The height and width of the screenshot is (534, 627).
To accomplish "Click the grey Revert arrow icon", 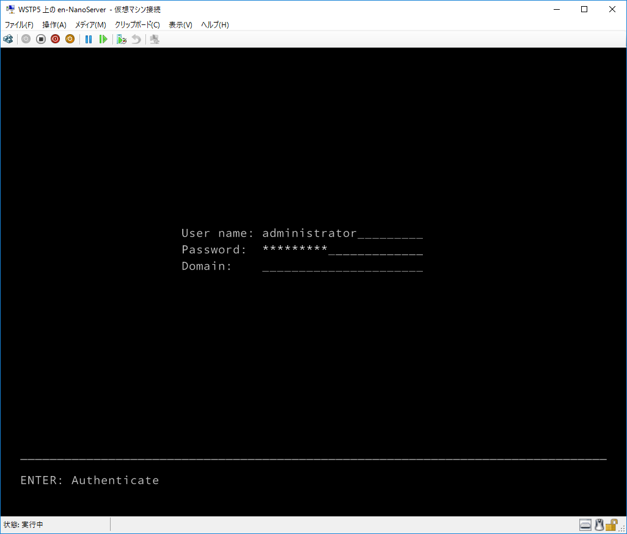I will (x=136, y=39).
